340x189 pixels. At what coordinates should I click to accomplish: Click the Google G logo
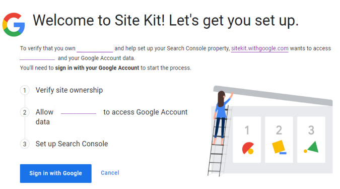point(14,25)
